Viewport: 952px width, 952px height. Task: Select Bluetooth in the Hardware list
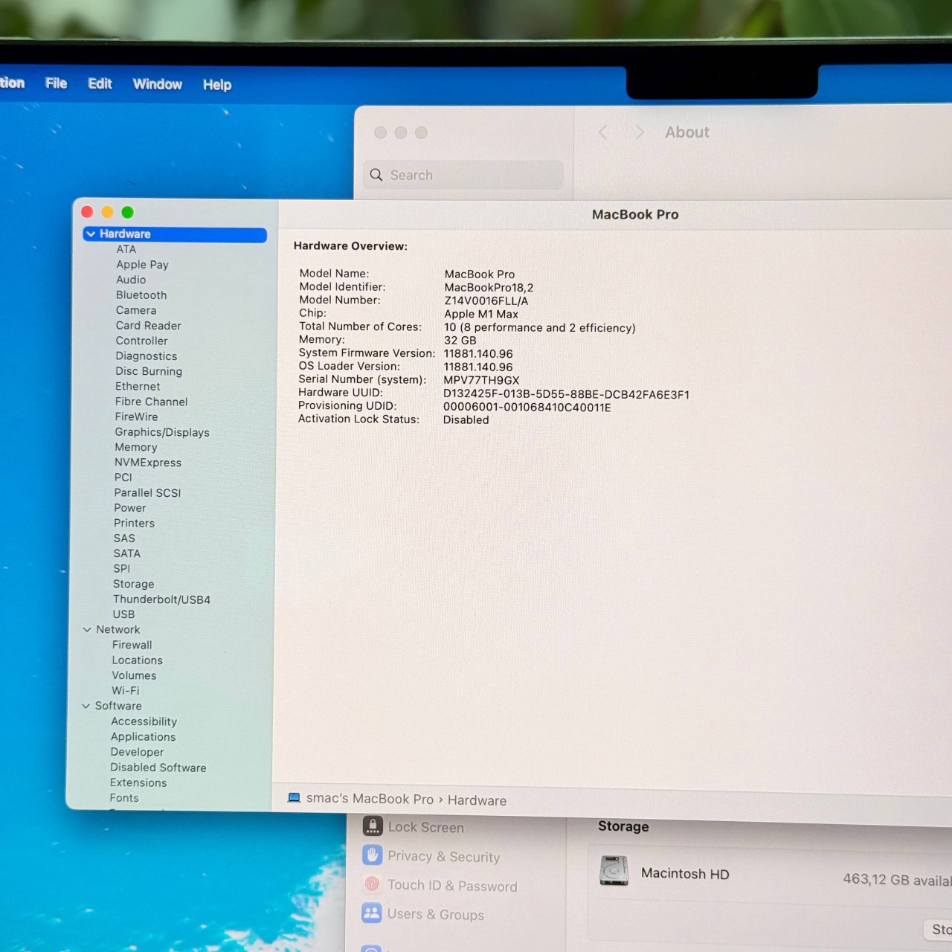(141, 295)
